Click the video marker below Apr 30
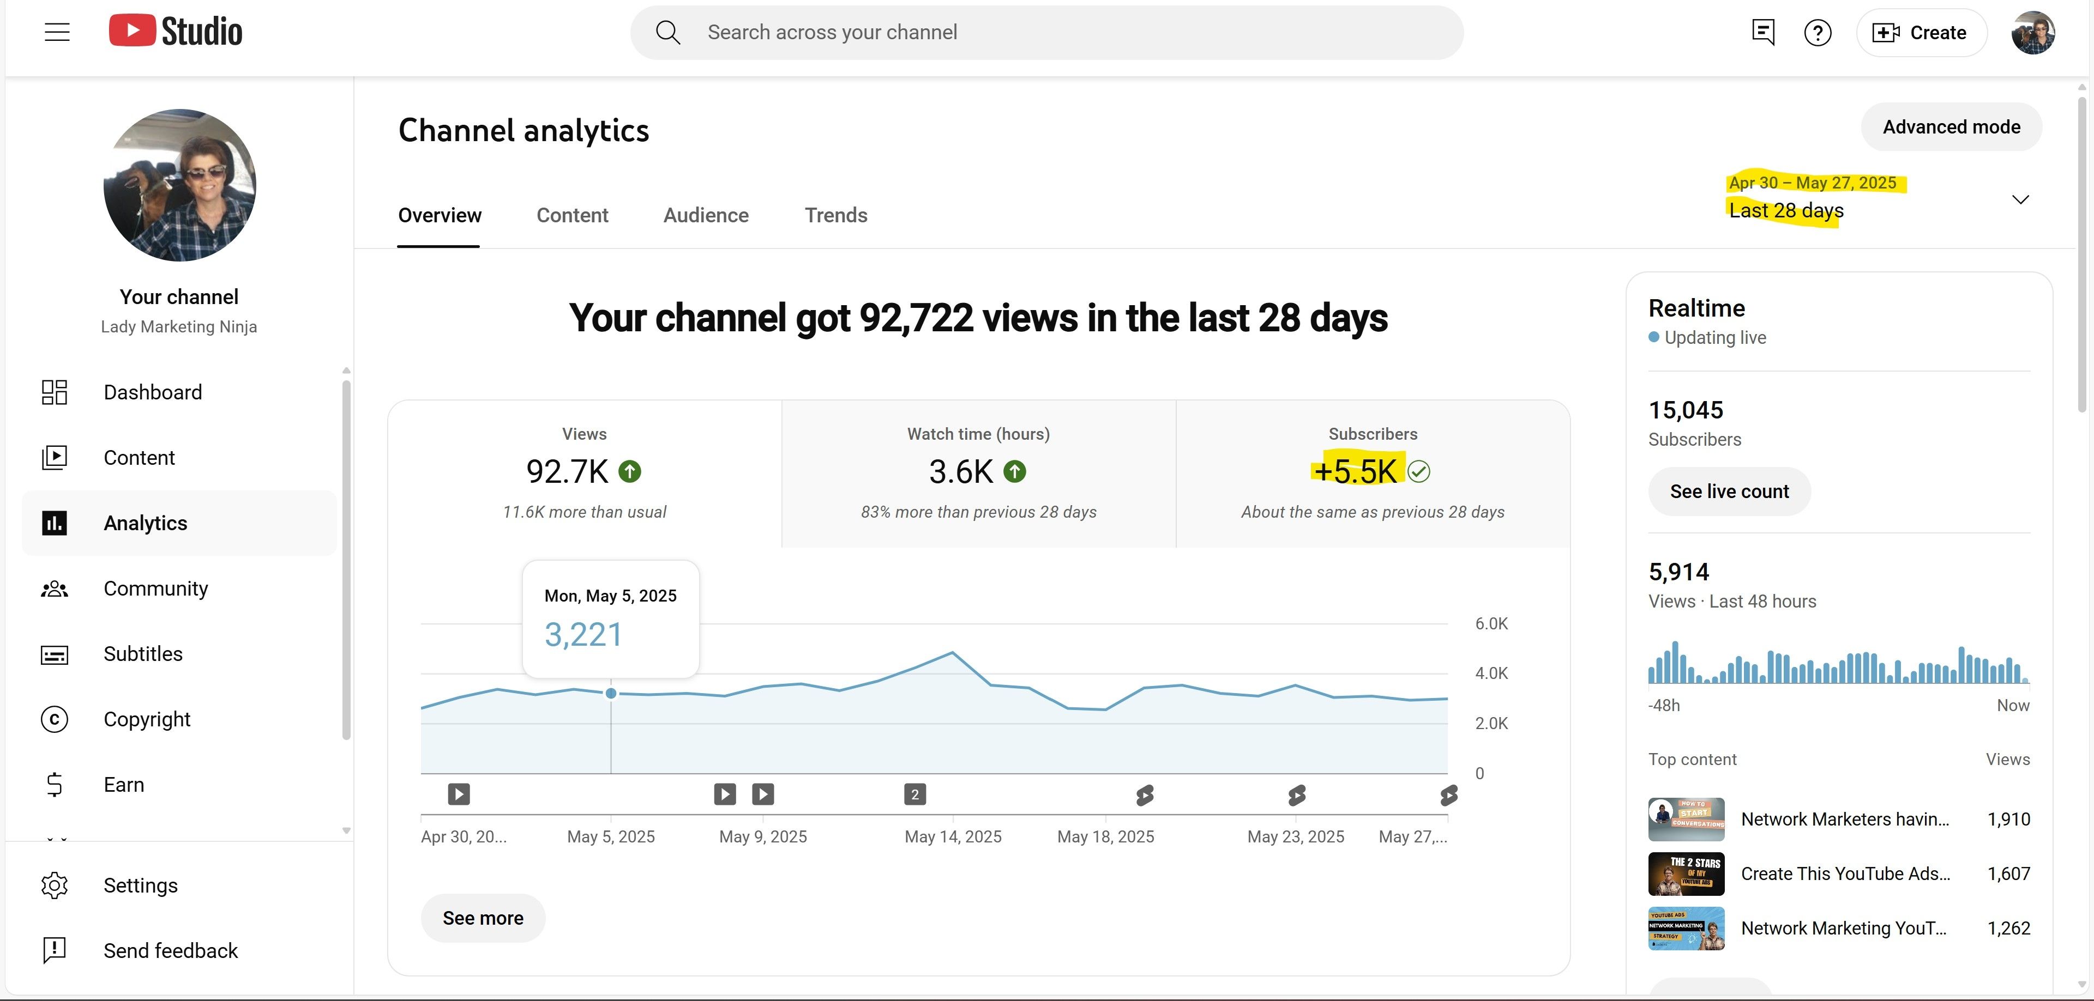 (459, 794)
